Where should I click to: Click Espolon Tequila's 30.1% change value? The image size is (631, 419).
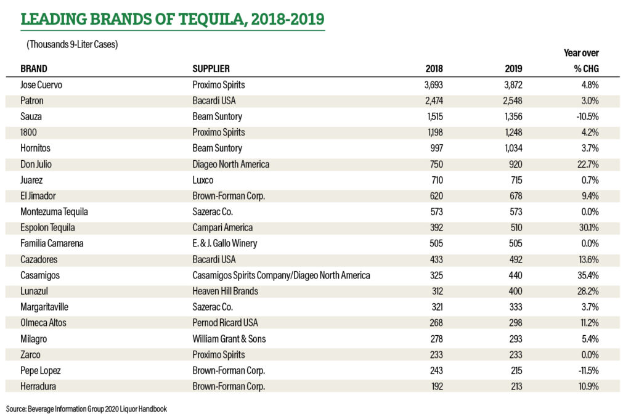click(x=588, y=228)
